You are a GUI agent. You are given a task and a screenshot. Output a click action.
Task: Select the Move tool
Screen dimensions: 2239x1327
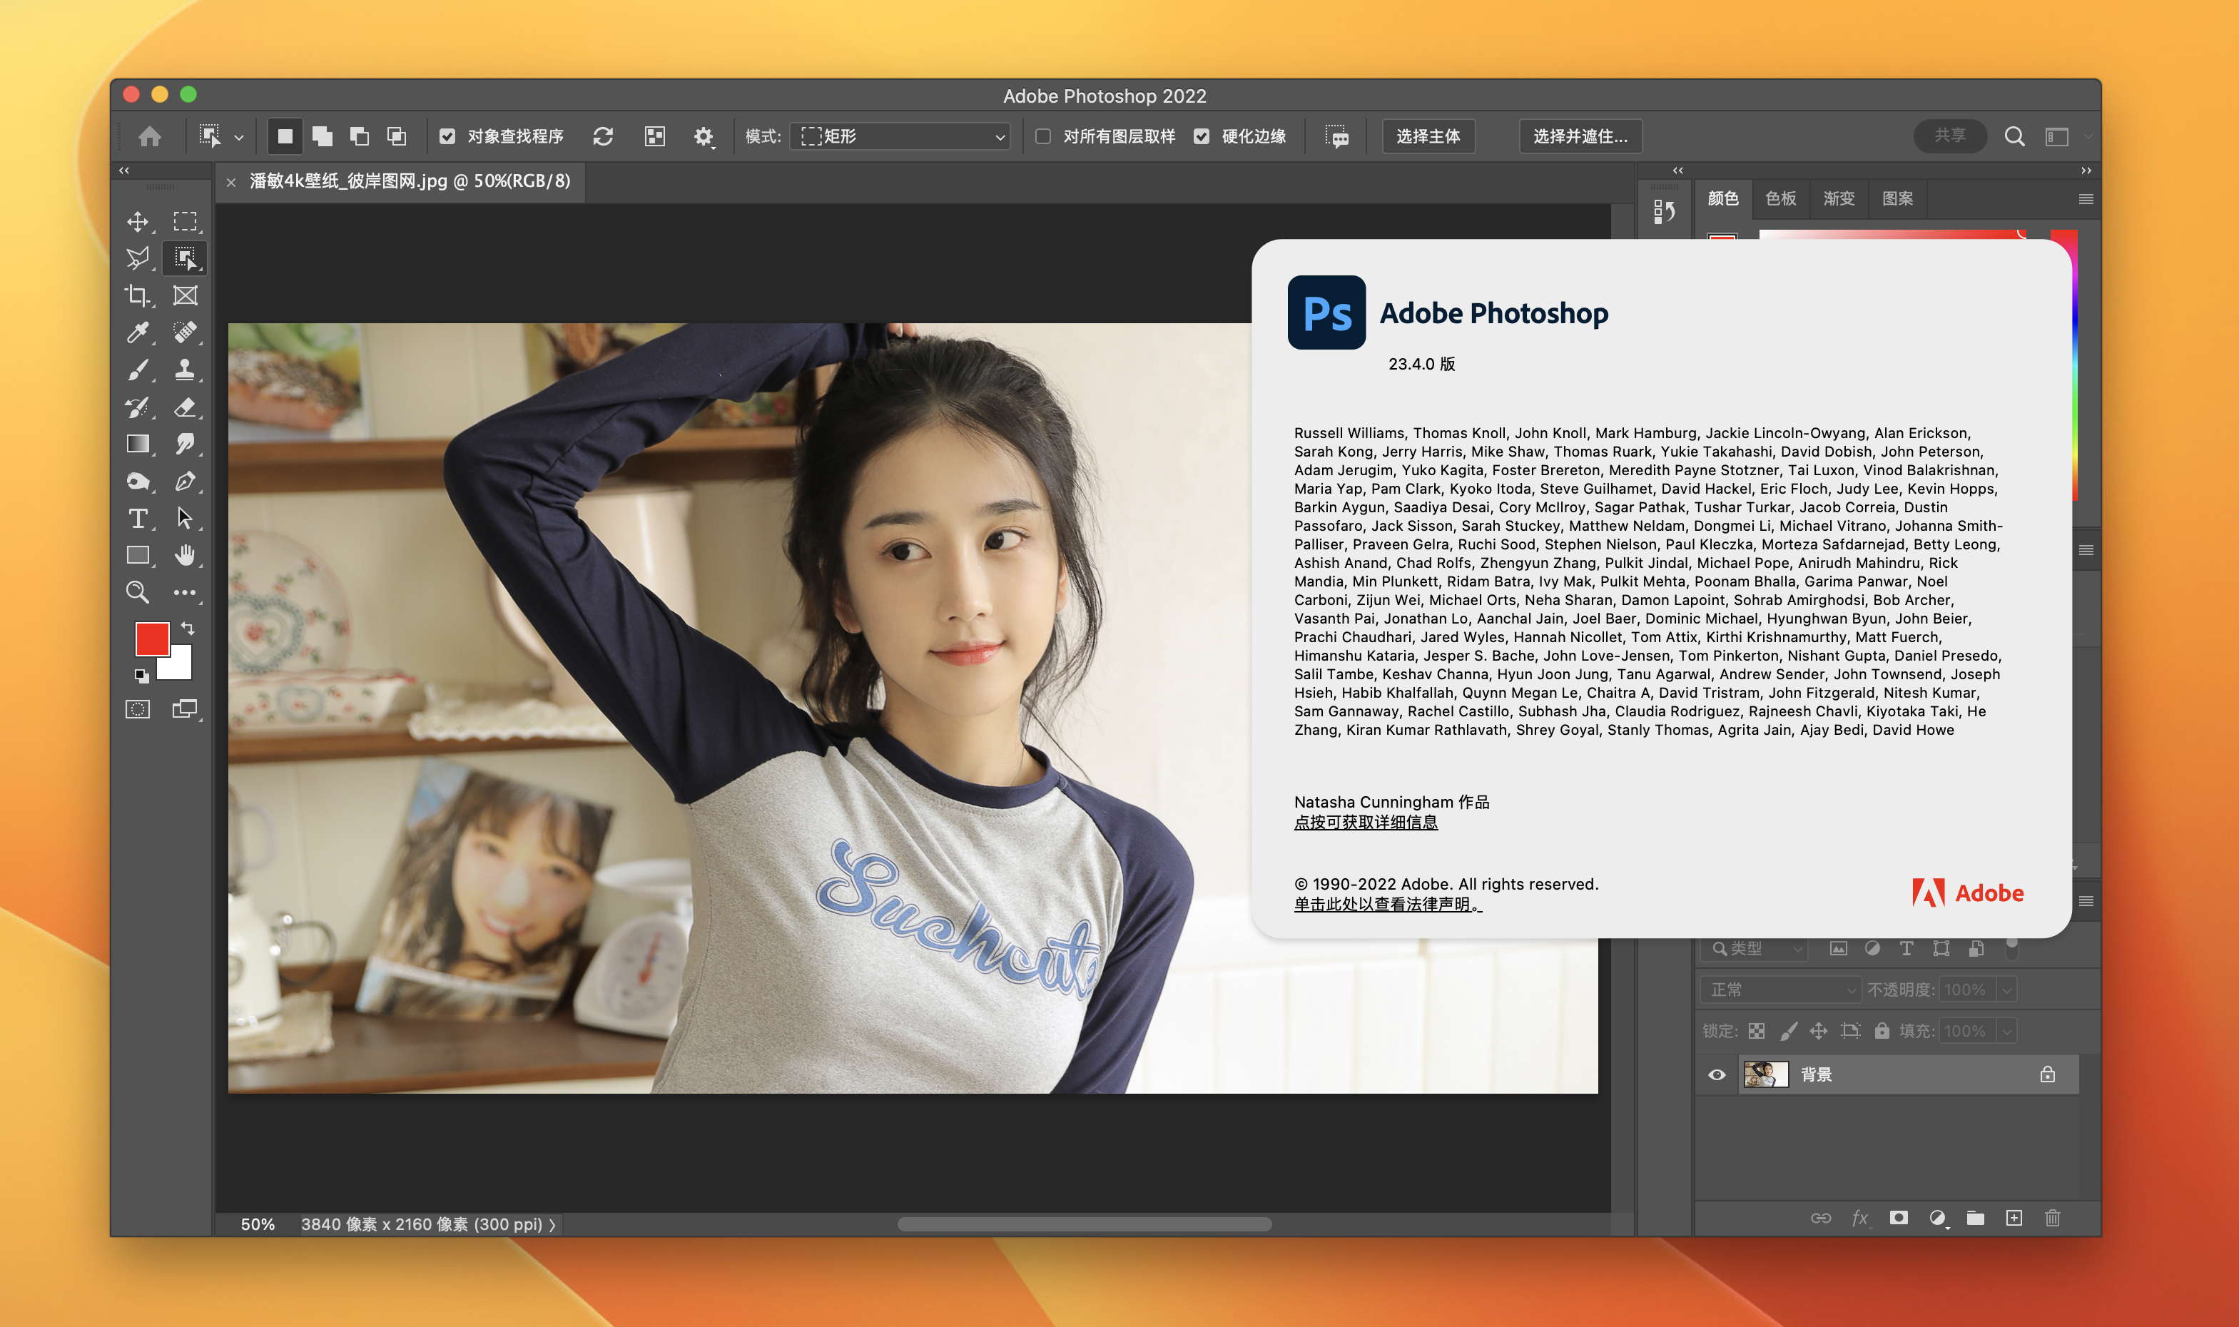click(138, 221)
